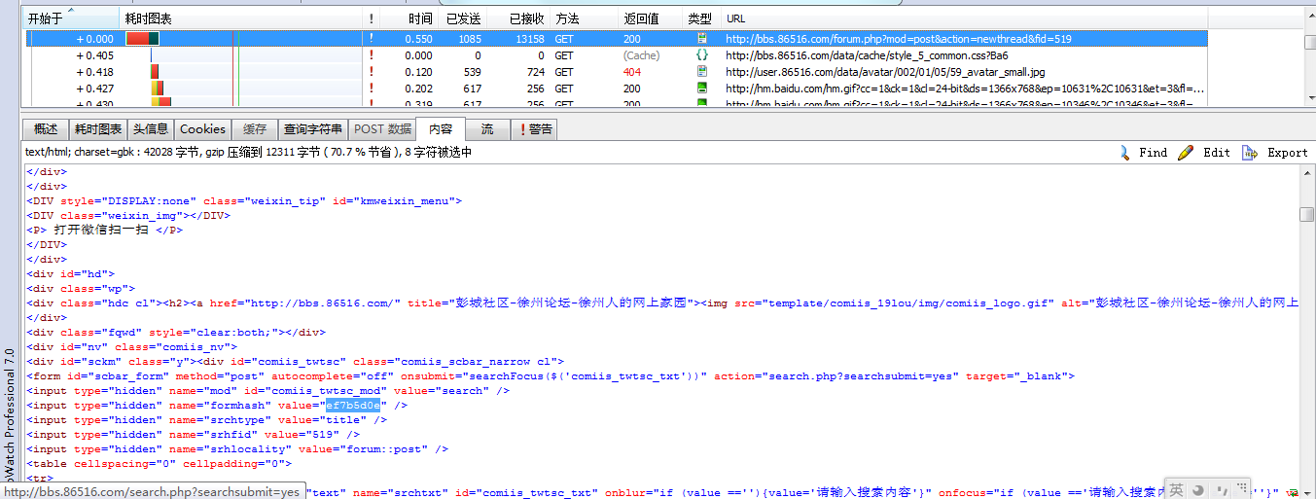Viewport: 1316px width, 499px height.
Task: Open the 流 tab
Action: (487, 129)
